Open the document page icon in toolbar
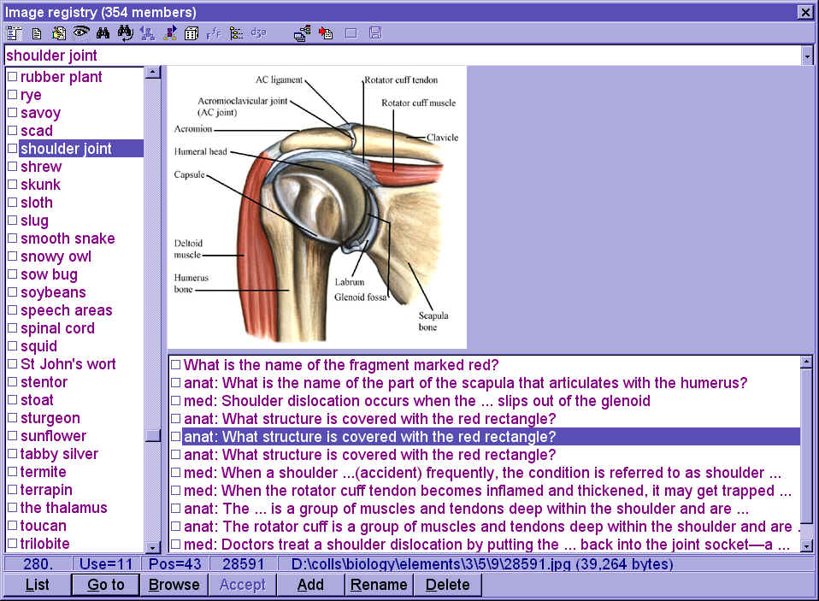 tap(36, 33)
